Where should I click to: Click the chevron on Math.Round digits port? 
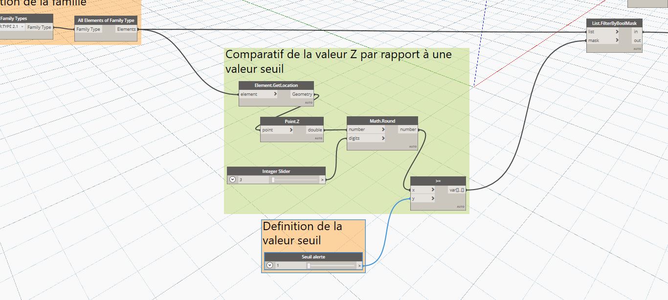click(383, 138)
